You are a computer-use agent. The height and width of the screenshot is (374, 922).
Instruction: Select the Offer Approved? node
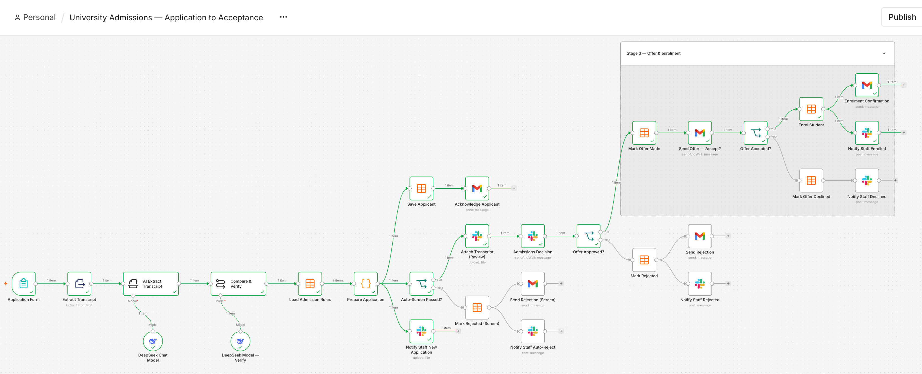click(x=588, y=236)
